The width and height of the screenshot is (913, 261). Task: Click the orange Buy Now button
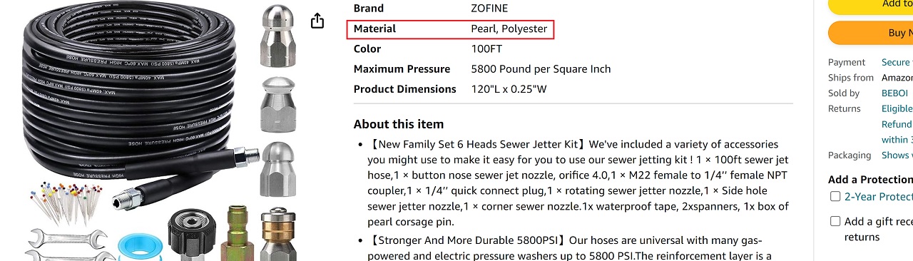(870, 33)
